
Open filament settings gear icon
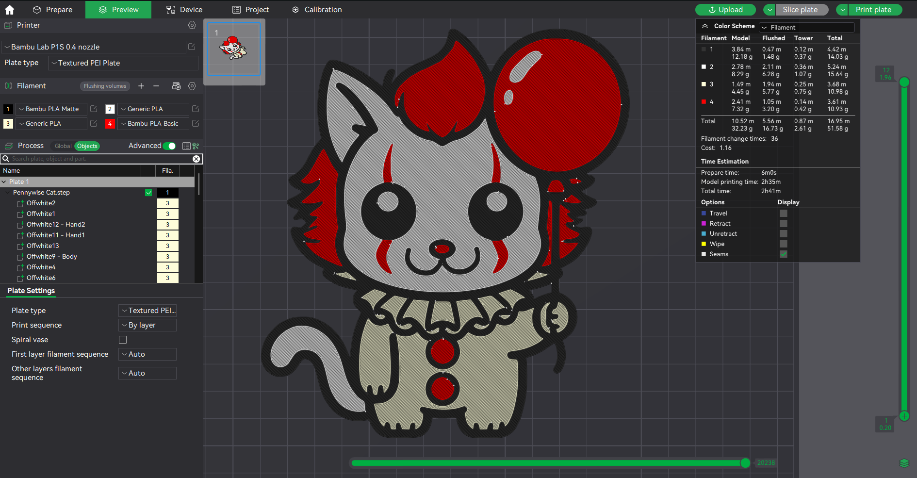pos(192,86)
